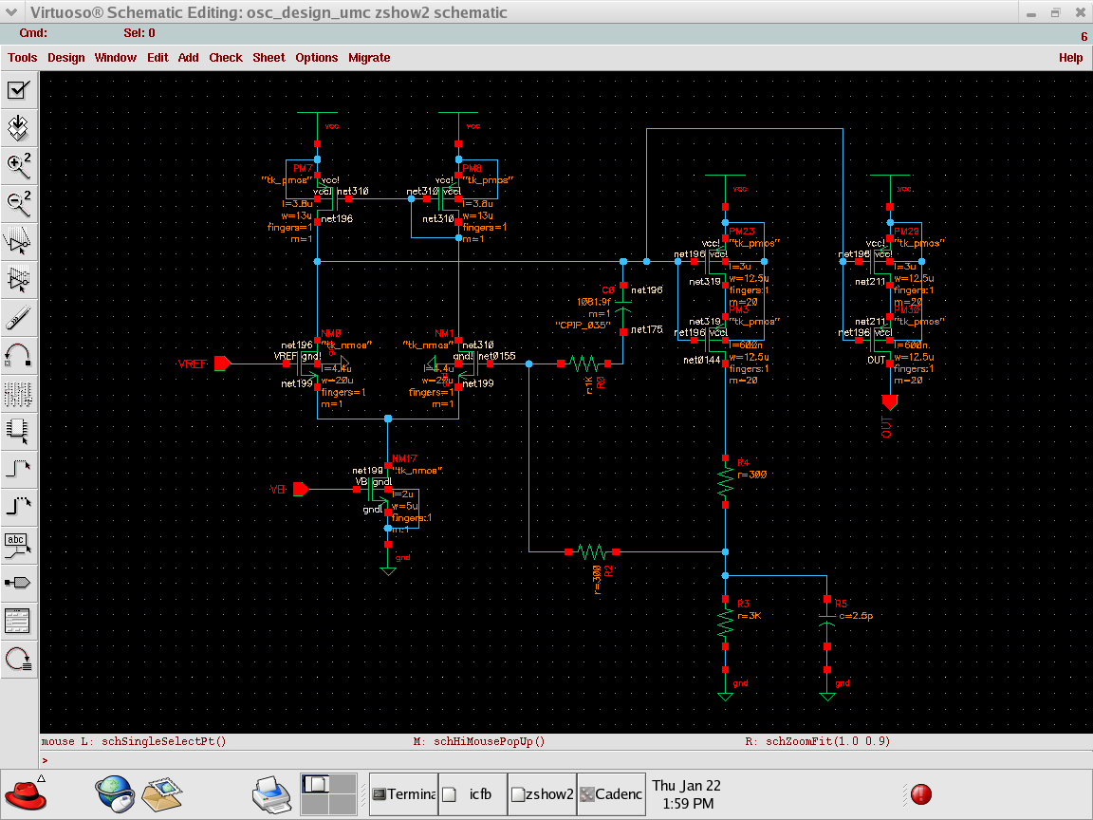The height and width of the screenshot is (820, 1093).
Task: Switch to the icfb taskbar window
Action: point(471,794)
